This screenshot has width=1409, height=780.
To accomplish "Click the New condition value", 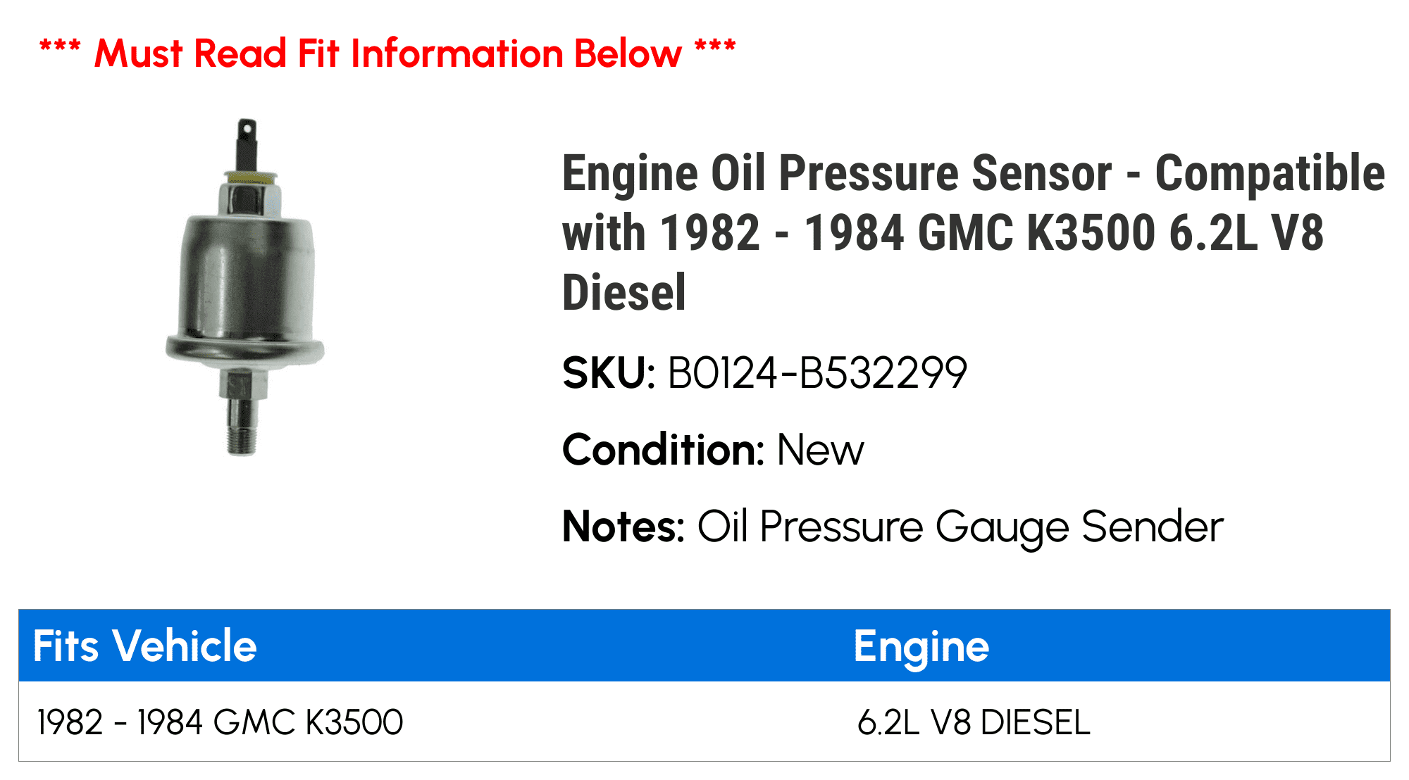I will (x=820, y=450).
